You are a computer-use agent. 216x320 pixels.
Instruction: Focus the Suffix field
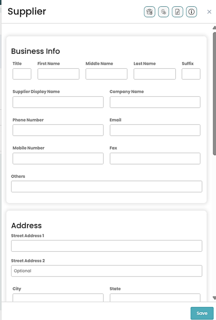point(191,74)
